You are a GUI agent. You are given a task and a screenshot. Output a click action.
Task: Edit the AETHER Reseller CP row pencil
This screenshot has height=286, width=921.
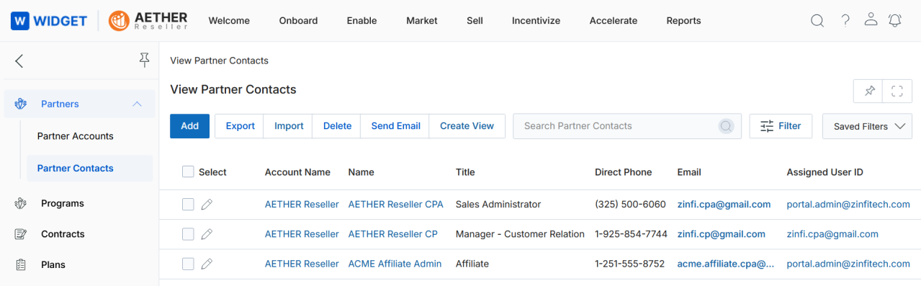[207, 234]
